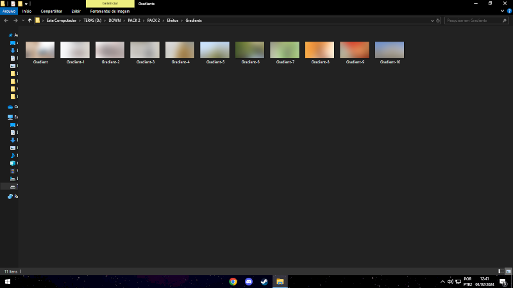The height and width of the screenshot is (288, 513).
Task: Open recent locations dropdown arrow
Action: (x=22, y=20)
